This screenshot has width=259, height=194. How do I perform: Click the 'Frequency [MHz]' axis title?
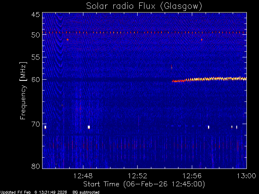[x=23, y=91]
